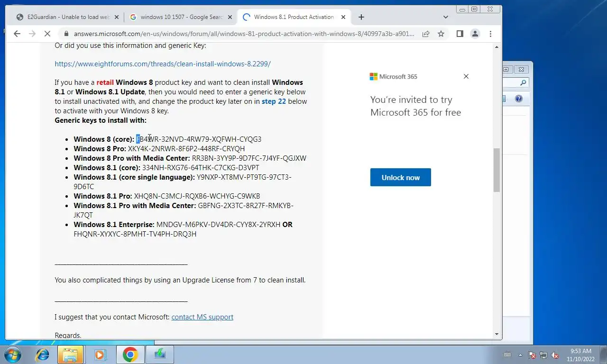607x364 pixels.
Task: Click the Media Center key RR3BN-3YY9P
Action: click(x=249, y=158)
